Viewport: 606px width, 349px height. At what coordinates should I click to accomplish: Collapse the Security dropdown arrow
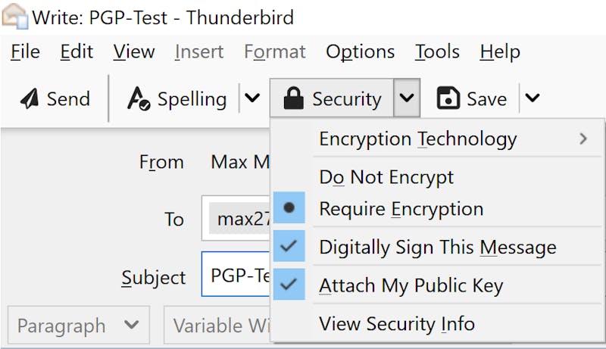[407, 98]
